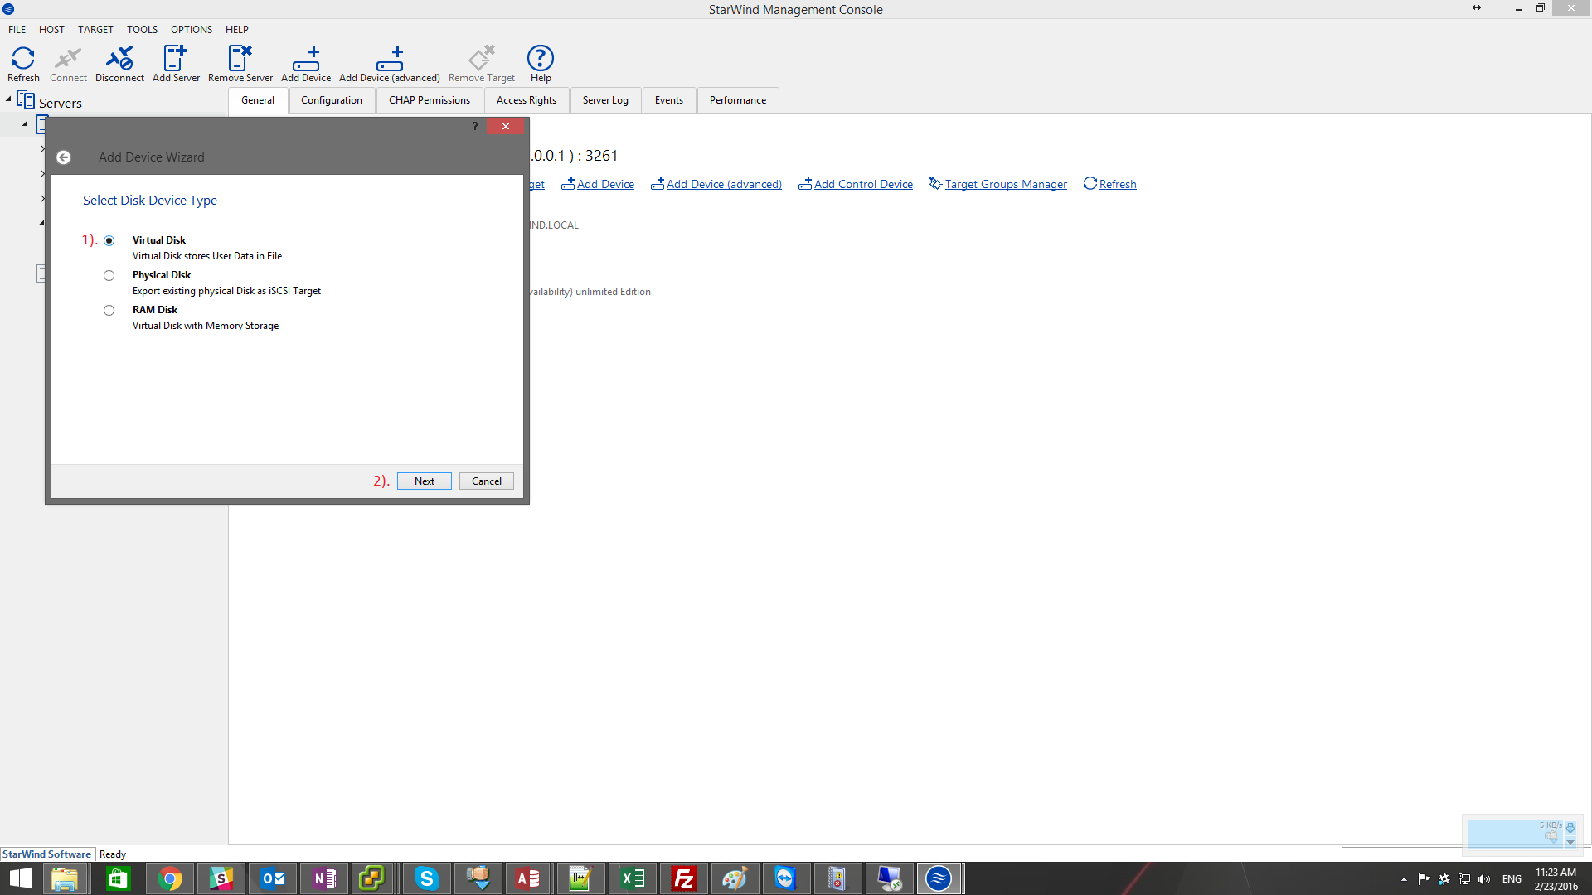This screenshot has width=1592, height=895.
Task: Open Excel from the taskbar
Action: (633, 878)
